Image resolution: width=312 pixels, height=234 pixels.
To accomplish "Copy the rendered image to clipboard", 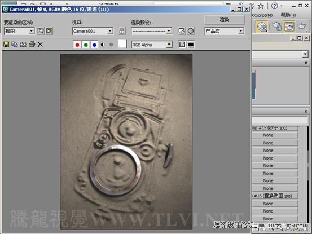I will (x=15, y=45).
